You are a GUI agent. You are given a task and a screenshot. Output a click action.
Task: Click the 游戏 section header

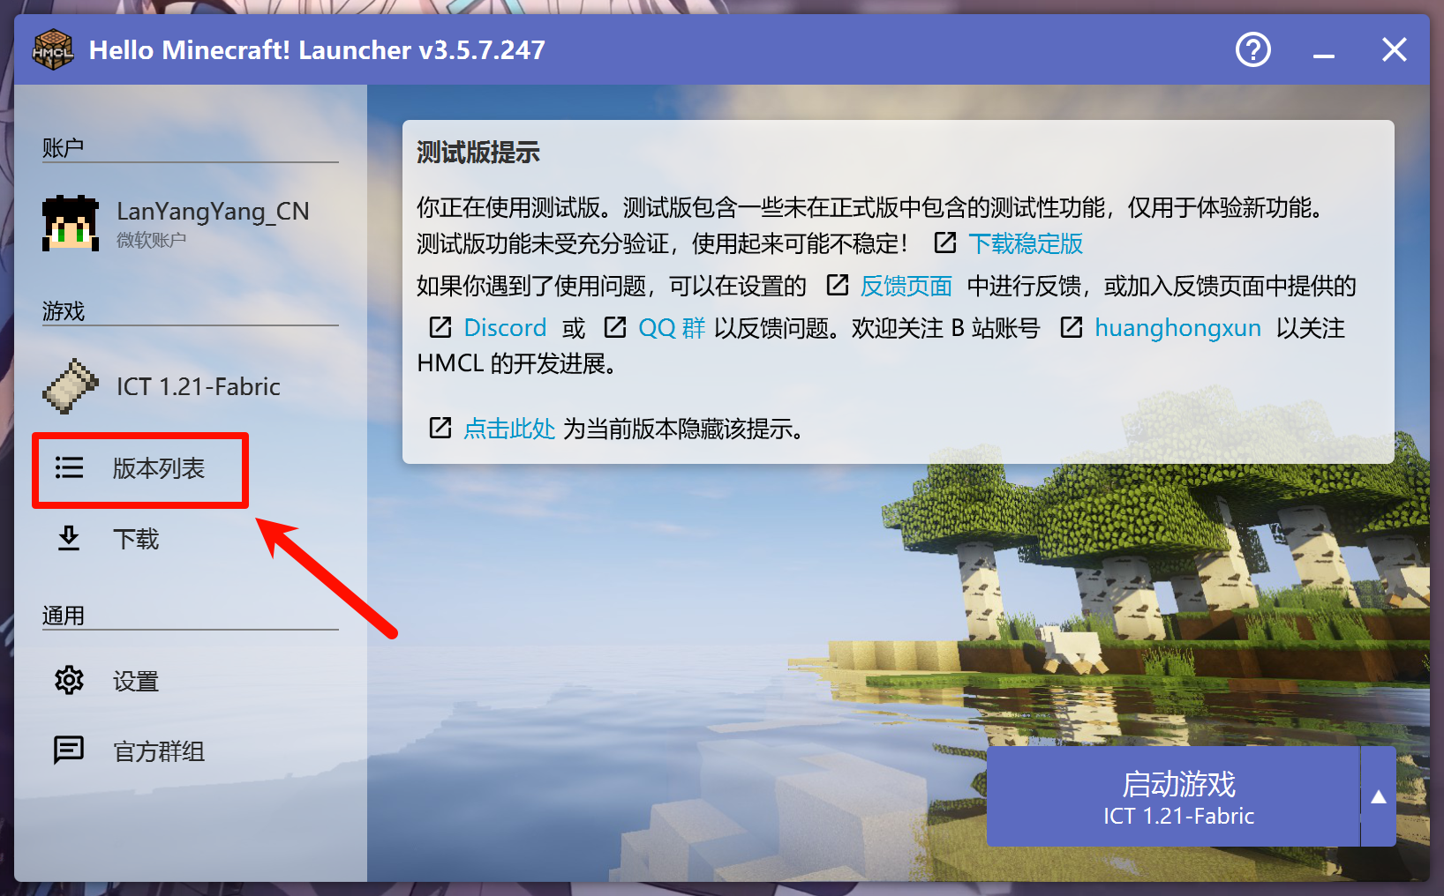63,311
